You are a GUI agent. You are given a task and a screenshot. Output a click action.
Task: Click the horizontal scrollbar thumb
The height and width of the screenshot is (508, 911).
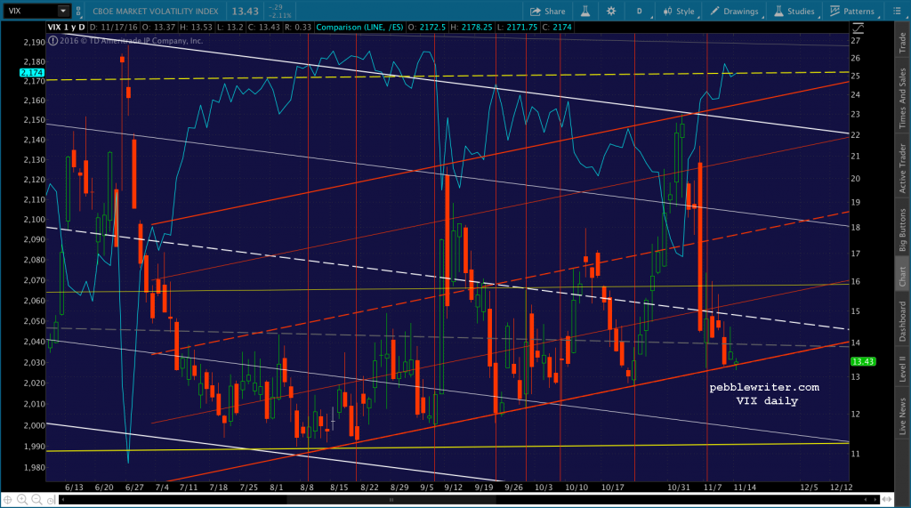click(391, 499)
